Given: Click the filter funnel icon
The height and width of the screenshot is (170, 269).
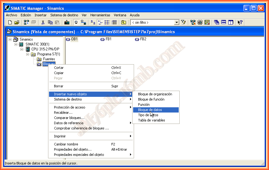Looking at the screenshot, I should coord(183,22).
